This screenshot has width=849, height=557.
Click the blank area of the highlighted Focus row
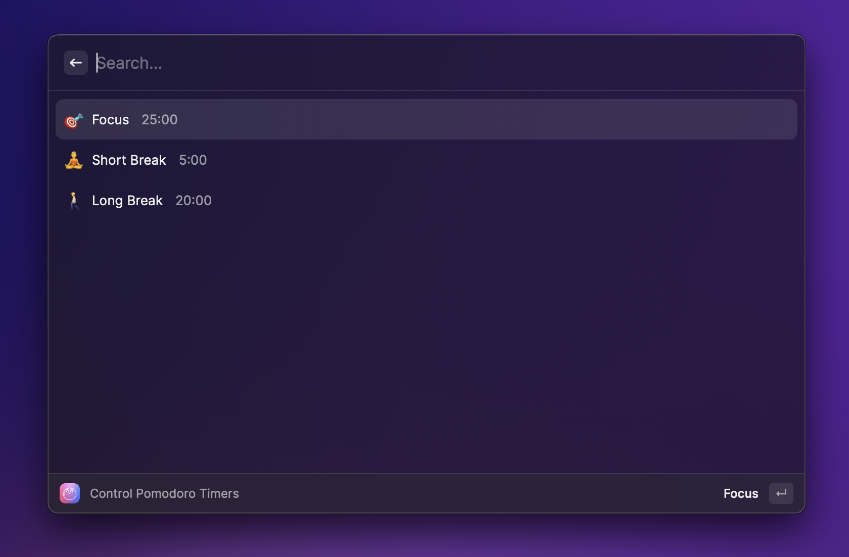click(x=485, y=119)
